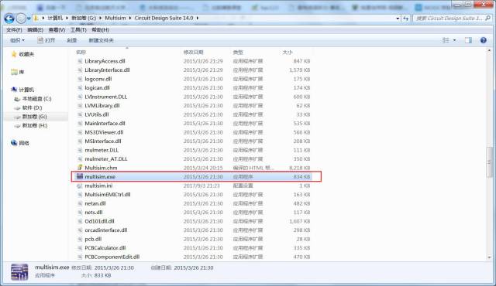This screenshot has height=286, width=496.
Task: Click the Back navigation arrow button
Action: tap(9, 19)
